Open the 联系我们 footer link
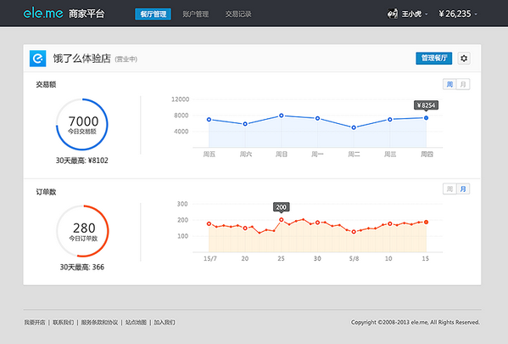 [63, 322]
